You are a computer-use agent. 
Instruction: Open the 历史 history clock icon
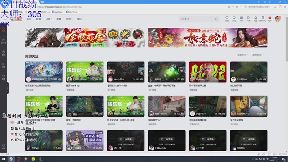(227, 19)
